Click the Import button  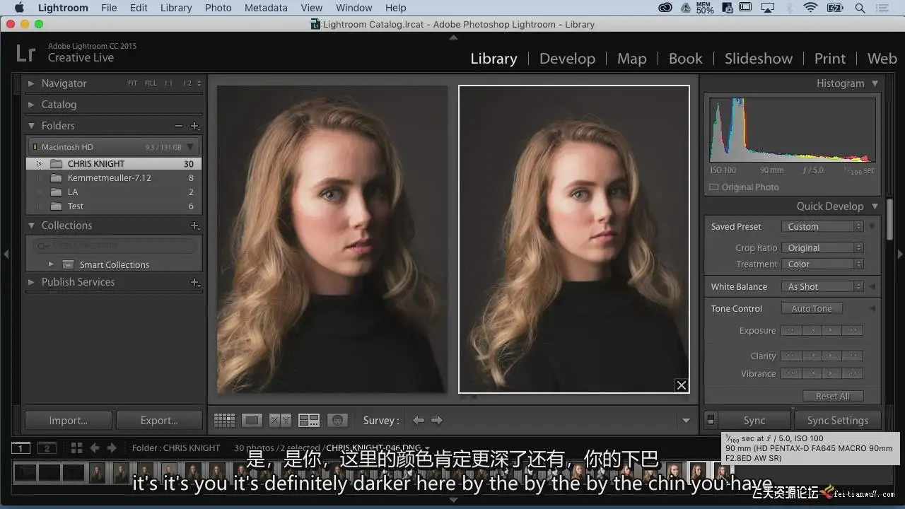point(69,421)
